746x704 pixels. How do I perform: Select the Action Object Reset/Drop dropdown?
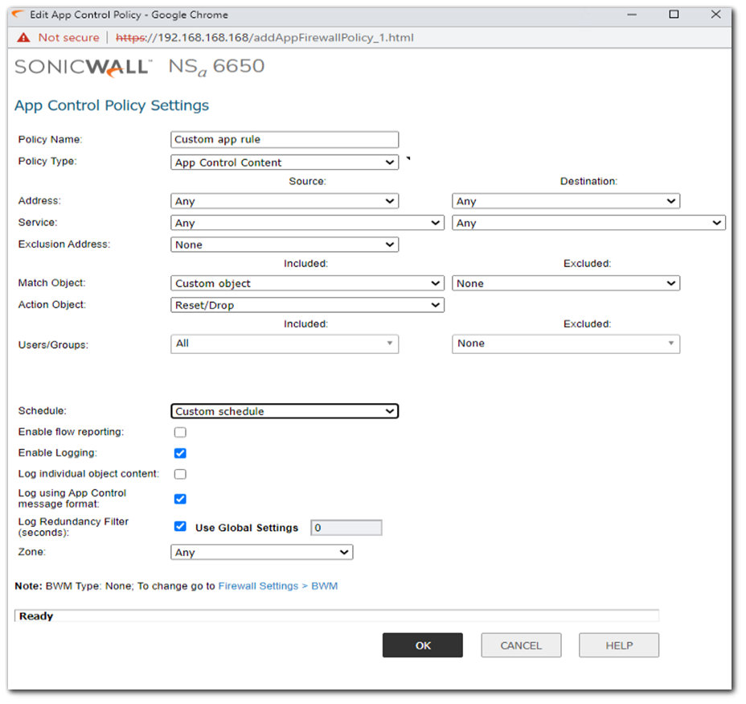pyautogui.click(x=307, y=306)
